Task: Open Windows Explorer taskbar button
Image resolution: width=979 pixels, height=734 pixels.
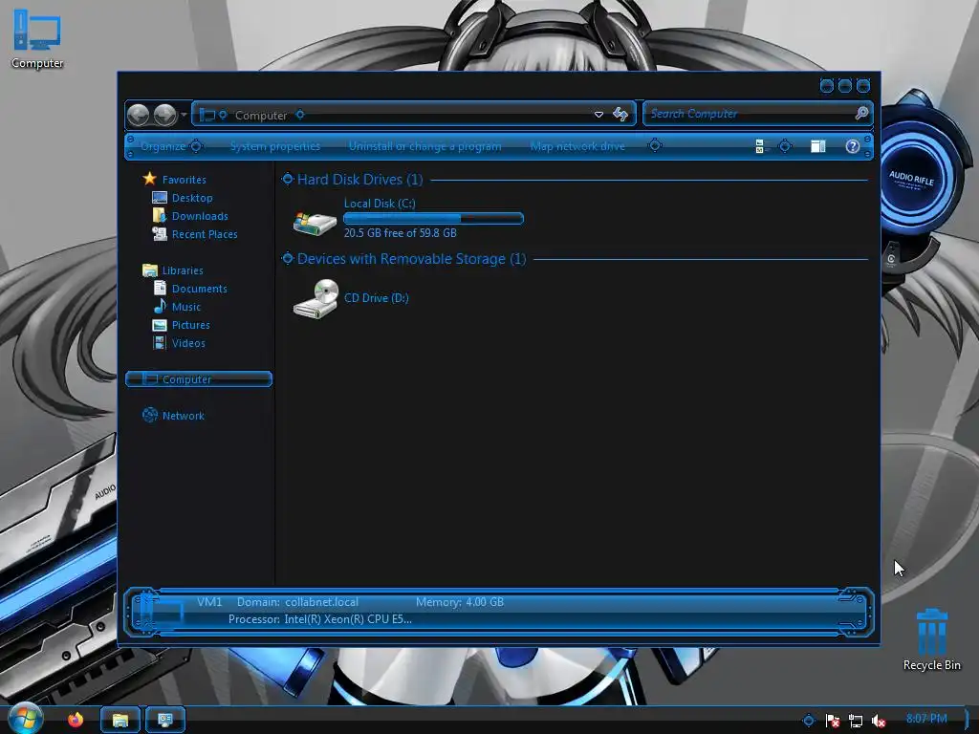Action: (x=120, y=721)
